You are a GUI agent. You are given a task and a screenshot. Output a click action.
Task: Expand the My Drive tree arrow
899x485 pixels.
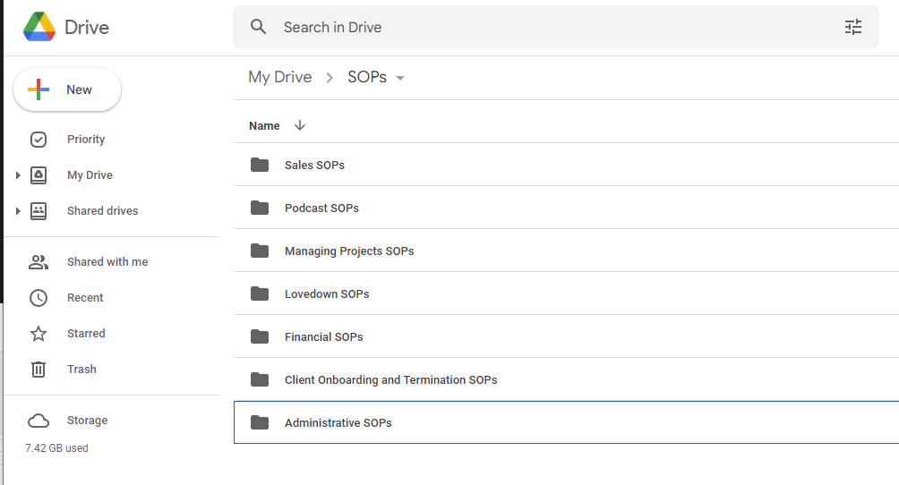coord(18,175)
